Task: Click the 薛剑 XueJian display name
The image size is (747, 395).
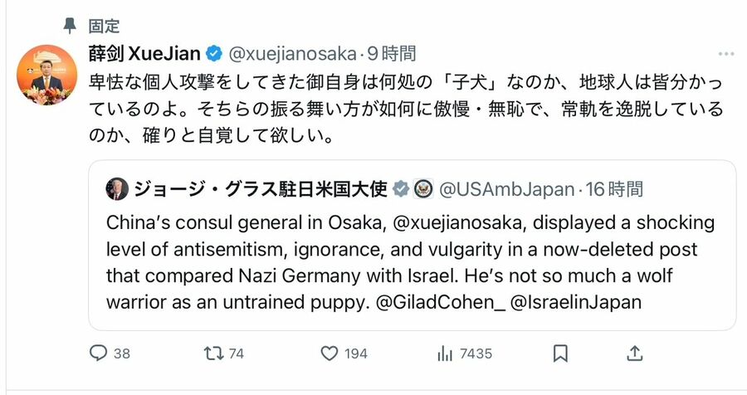Action: [144, 54]
